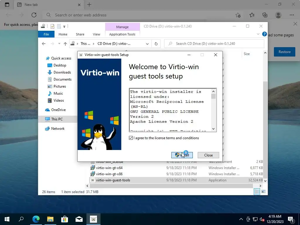Switch to details view layout icon
Viewport: 300px width, 225px height.
tap(257, 192)
